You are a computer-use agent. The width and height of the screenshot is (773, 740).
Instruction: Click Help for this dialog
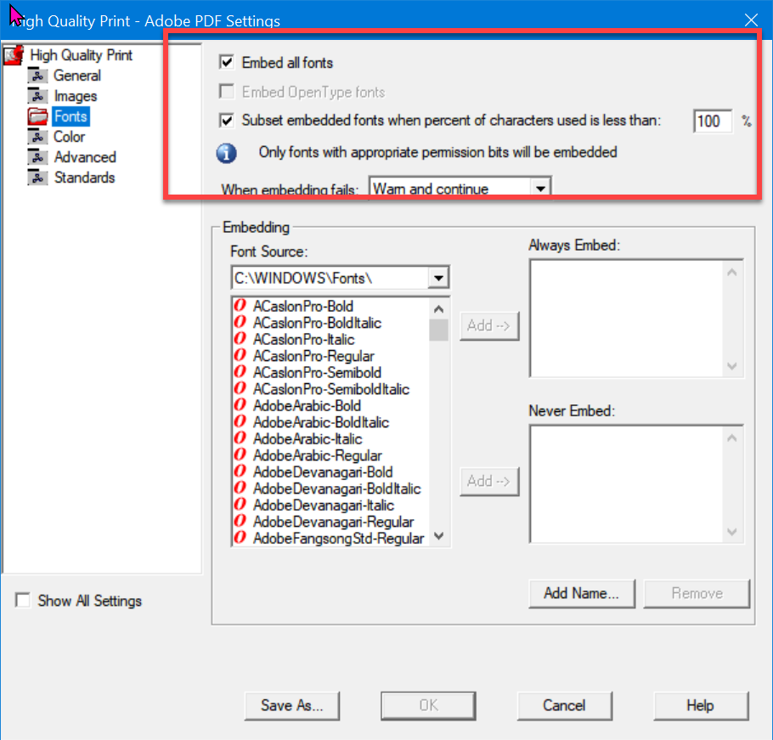(701, 705)
